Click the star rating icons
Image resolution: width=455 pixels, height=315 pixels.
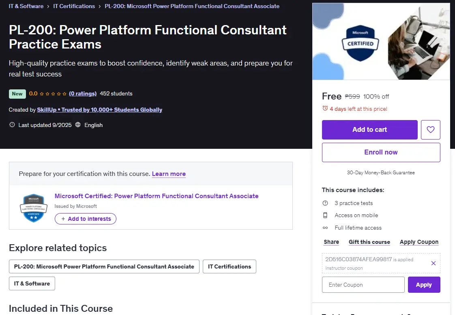[x=53, y=94]
